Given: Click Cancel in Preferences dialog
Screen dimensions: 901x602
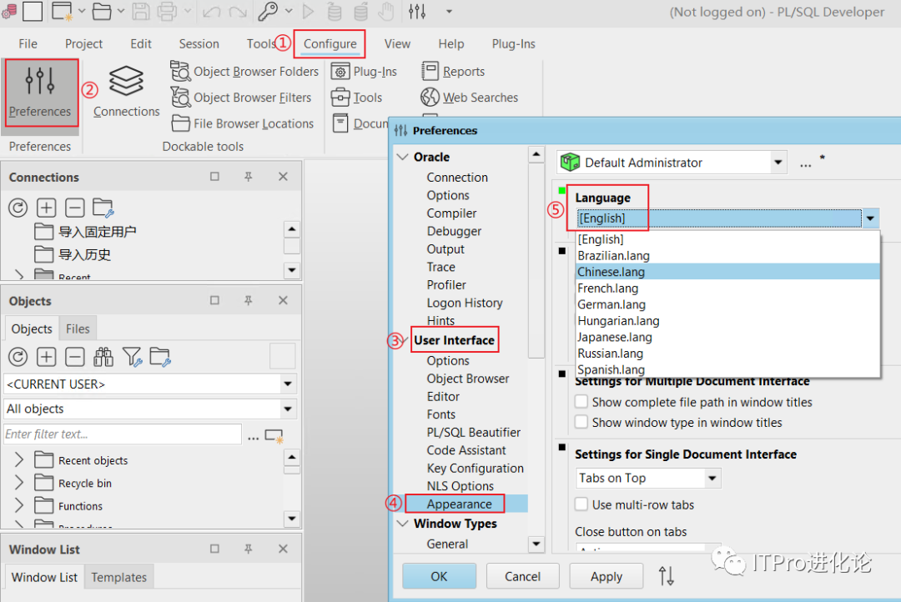Looking at the screenshot, I should 522,576.
